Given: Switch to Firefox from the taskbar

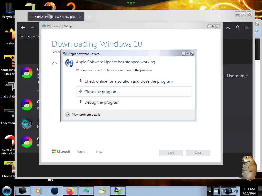Looking at the screenshot, I should click(x=70, y=191).
